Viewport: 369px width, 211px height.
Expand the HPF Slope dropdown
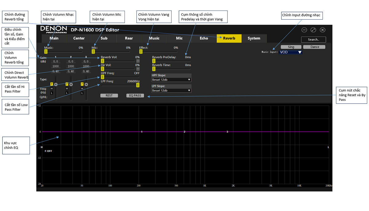coord(171,80)
